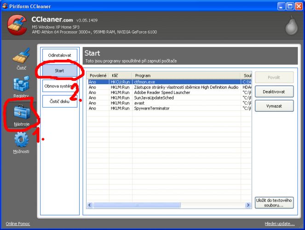
Task: Switch to the Start tab
Action: (x=59, y=70)
